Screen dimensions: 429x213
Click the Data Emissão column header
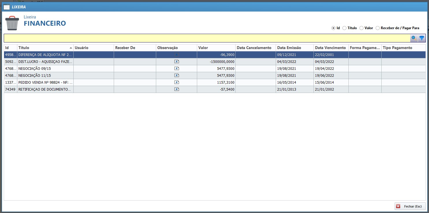294,48
